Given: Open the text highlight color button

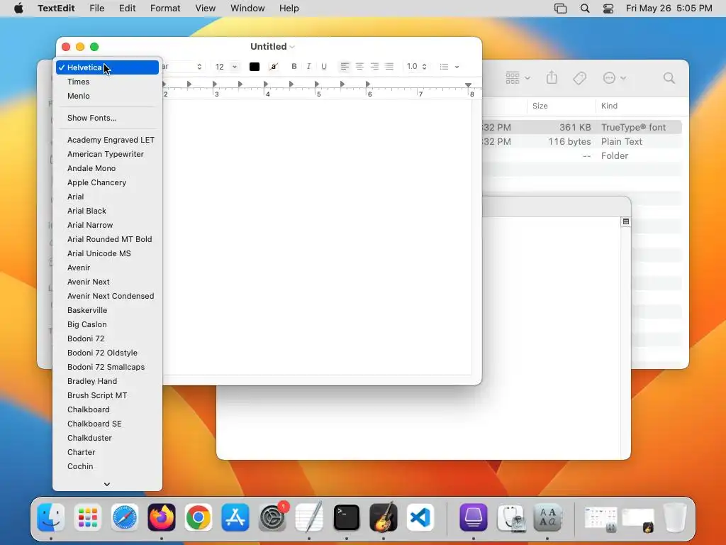Looking at the screenshot, I should [274, 67].
